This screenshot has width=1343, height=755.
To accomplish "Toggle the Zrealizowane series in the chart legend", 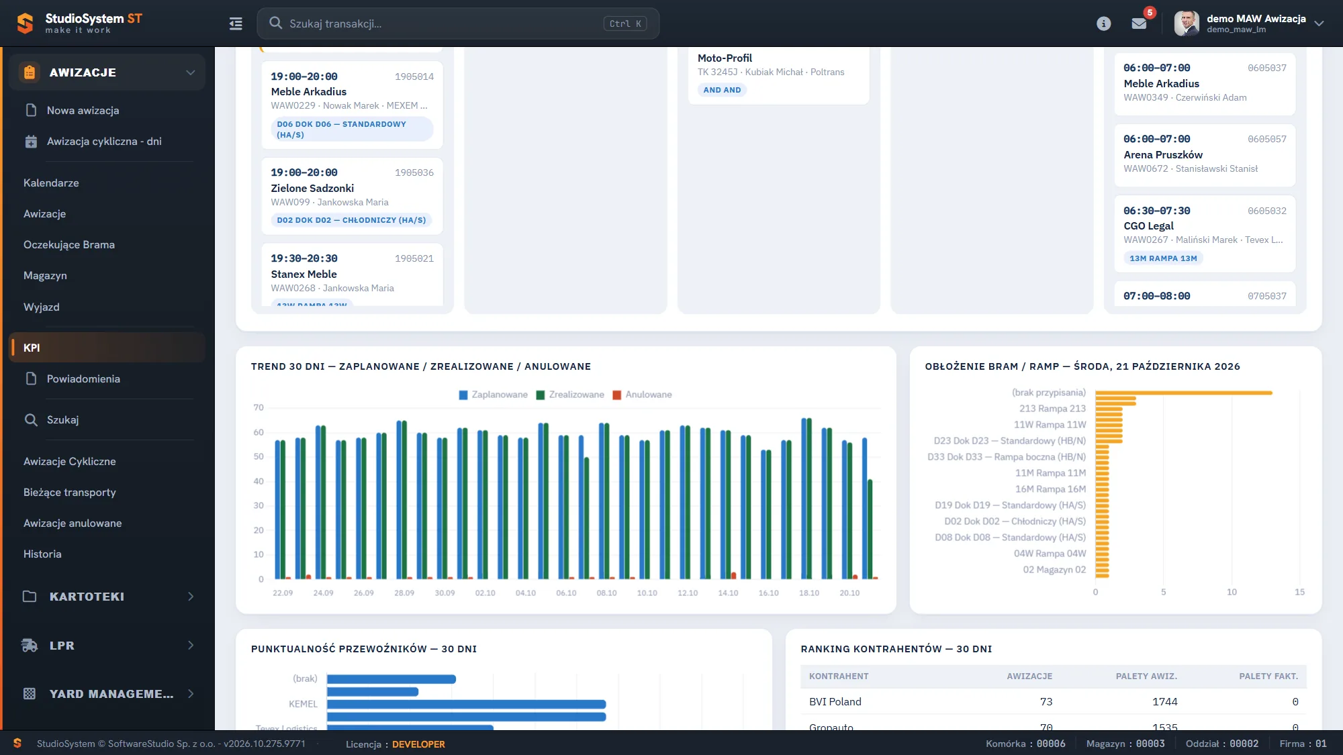I will pos(570,395).
